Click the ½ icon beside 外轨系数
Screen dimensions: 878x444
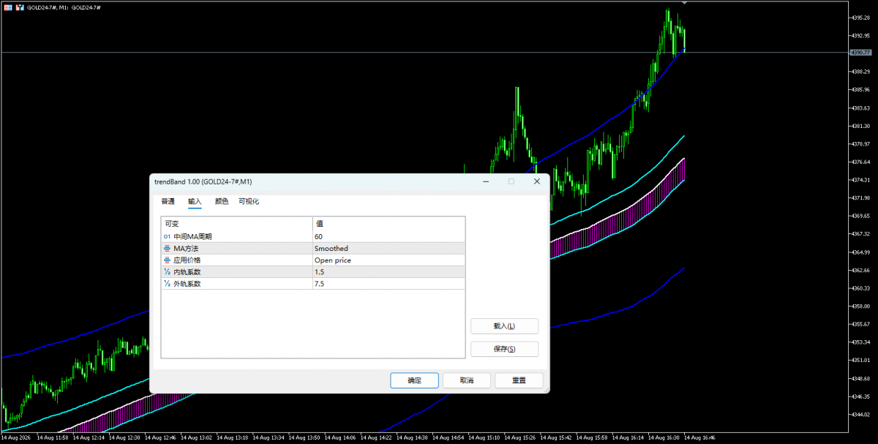pyautogui.click(x=167, y=284)
